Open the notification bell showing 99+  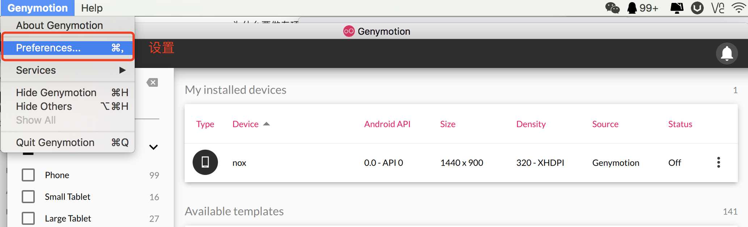[x=643, y=8]
